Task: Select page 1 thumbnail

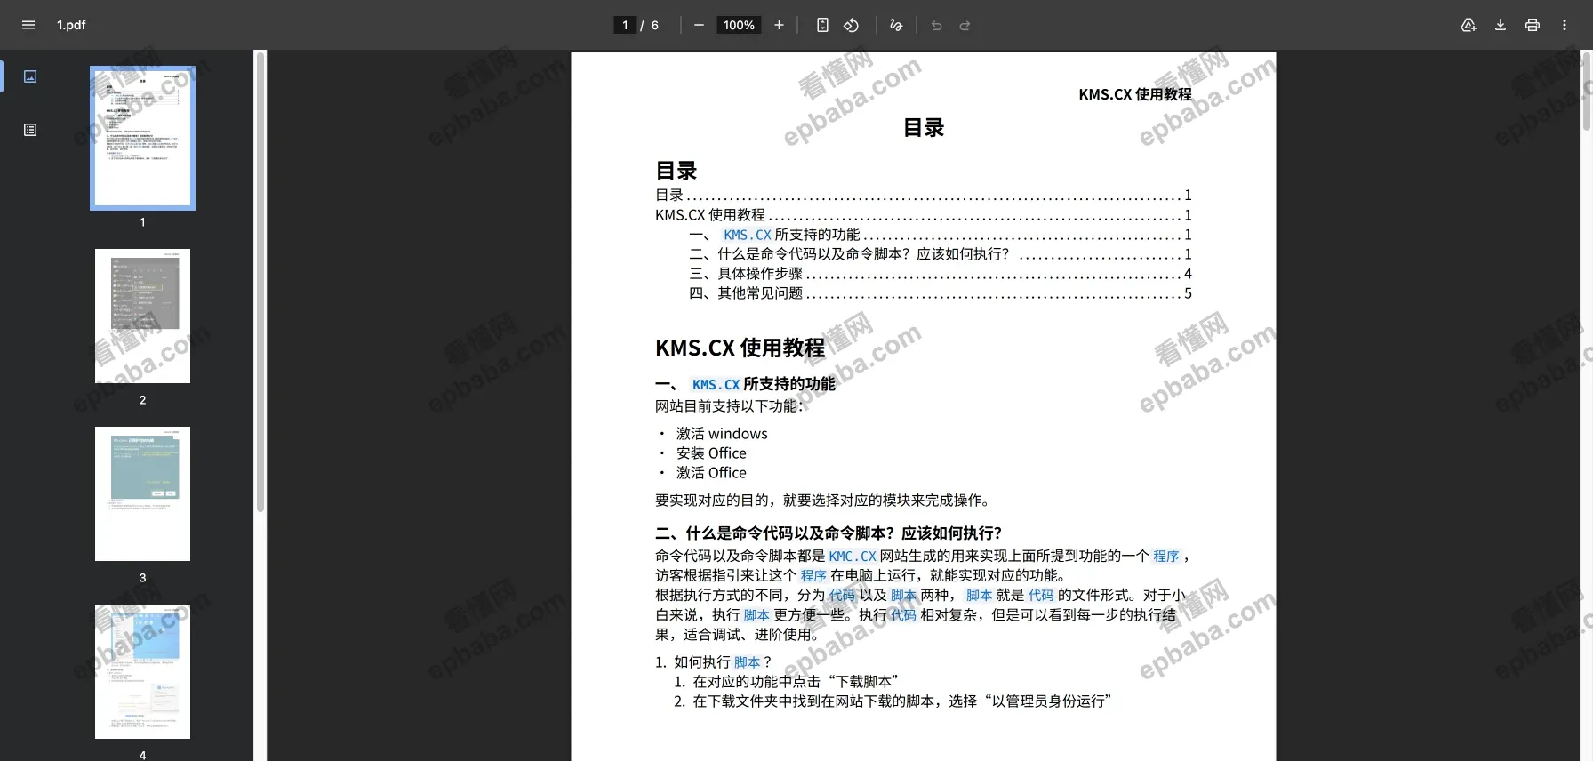Action: [x=142, y=138]
